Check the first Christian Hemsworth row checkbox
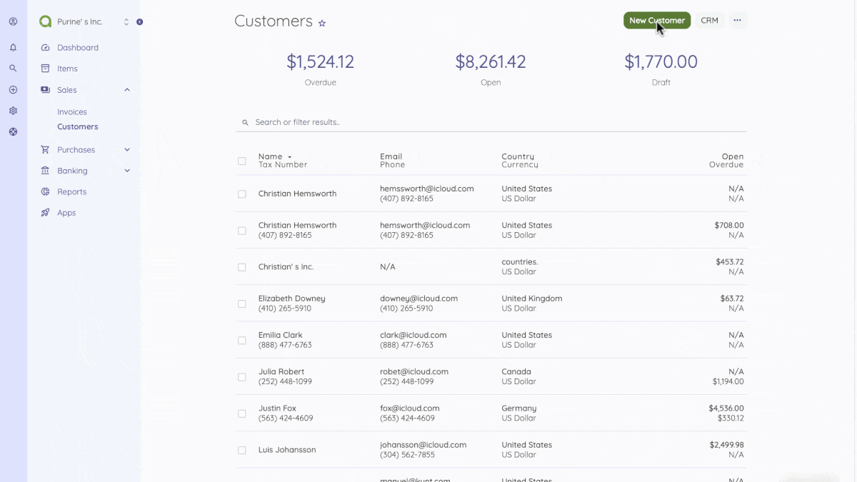 242,194
